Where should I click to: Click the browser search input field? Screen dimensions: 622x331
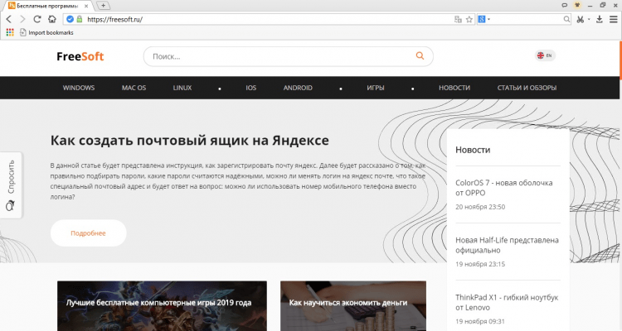pos(526,19)
